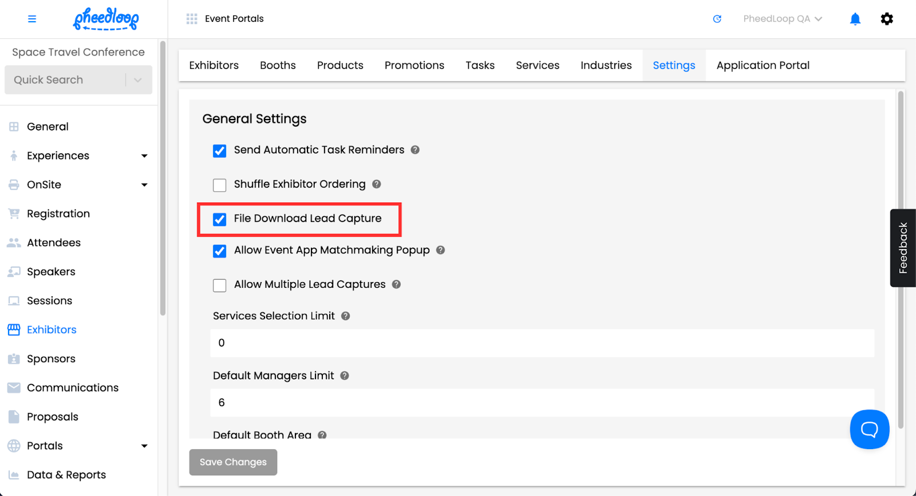Click the Default Managers Limit field
916x496 pixels.
click(x=542, y=403)
